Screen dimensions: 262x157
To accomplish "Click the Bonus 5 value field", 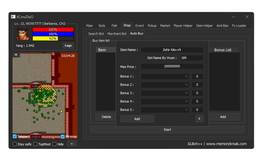I will pyautogui.click(x=197, y=110).
